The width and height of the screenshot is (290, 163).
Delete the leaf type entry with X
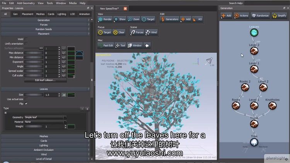coord(5,113)
